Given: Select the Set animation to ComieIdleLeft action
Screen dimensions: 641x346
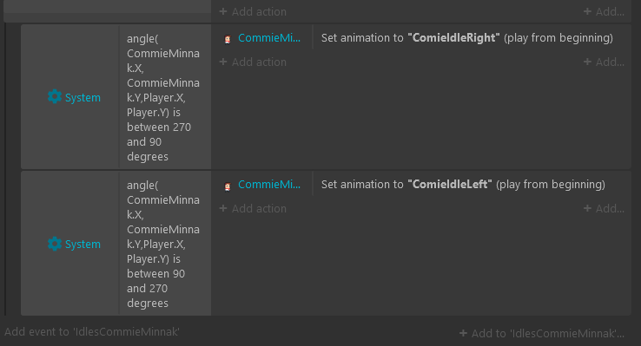Looking at the screenshot, I should [463, 184].
